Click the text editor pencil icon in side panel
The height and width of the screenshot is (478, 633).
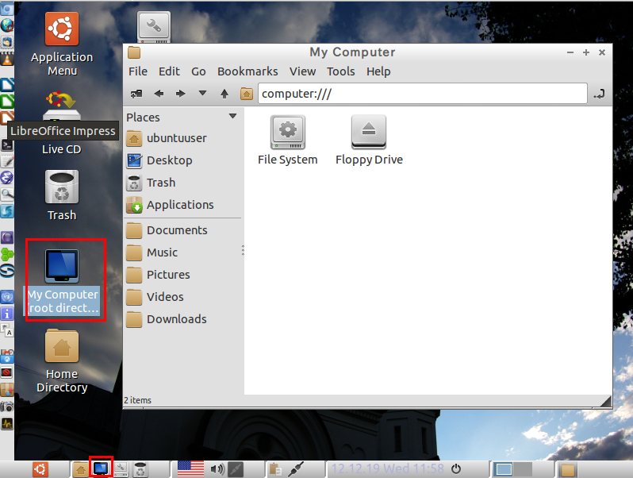tap(7, 161)
